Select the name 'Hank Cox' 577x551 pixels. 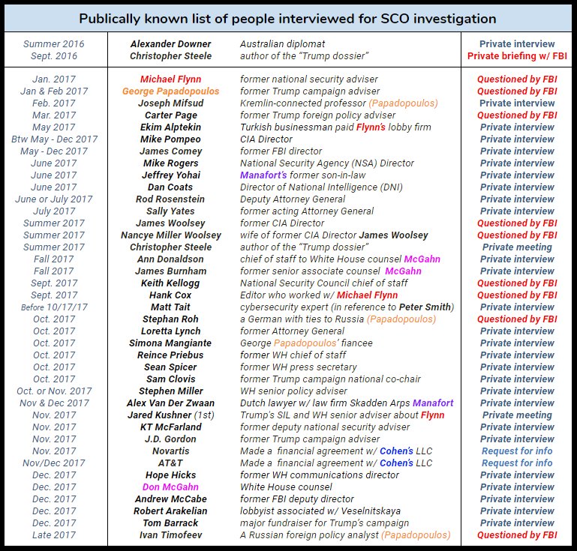pos(170,295)
